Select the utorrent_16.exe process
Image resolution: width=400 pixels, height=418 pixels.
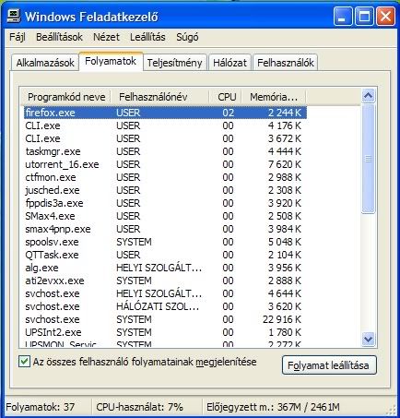click(x=165, y=164)
